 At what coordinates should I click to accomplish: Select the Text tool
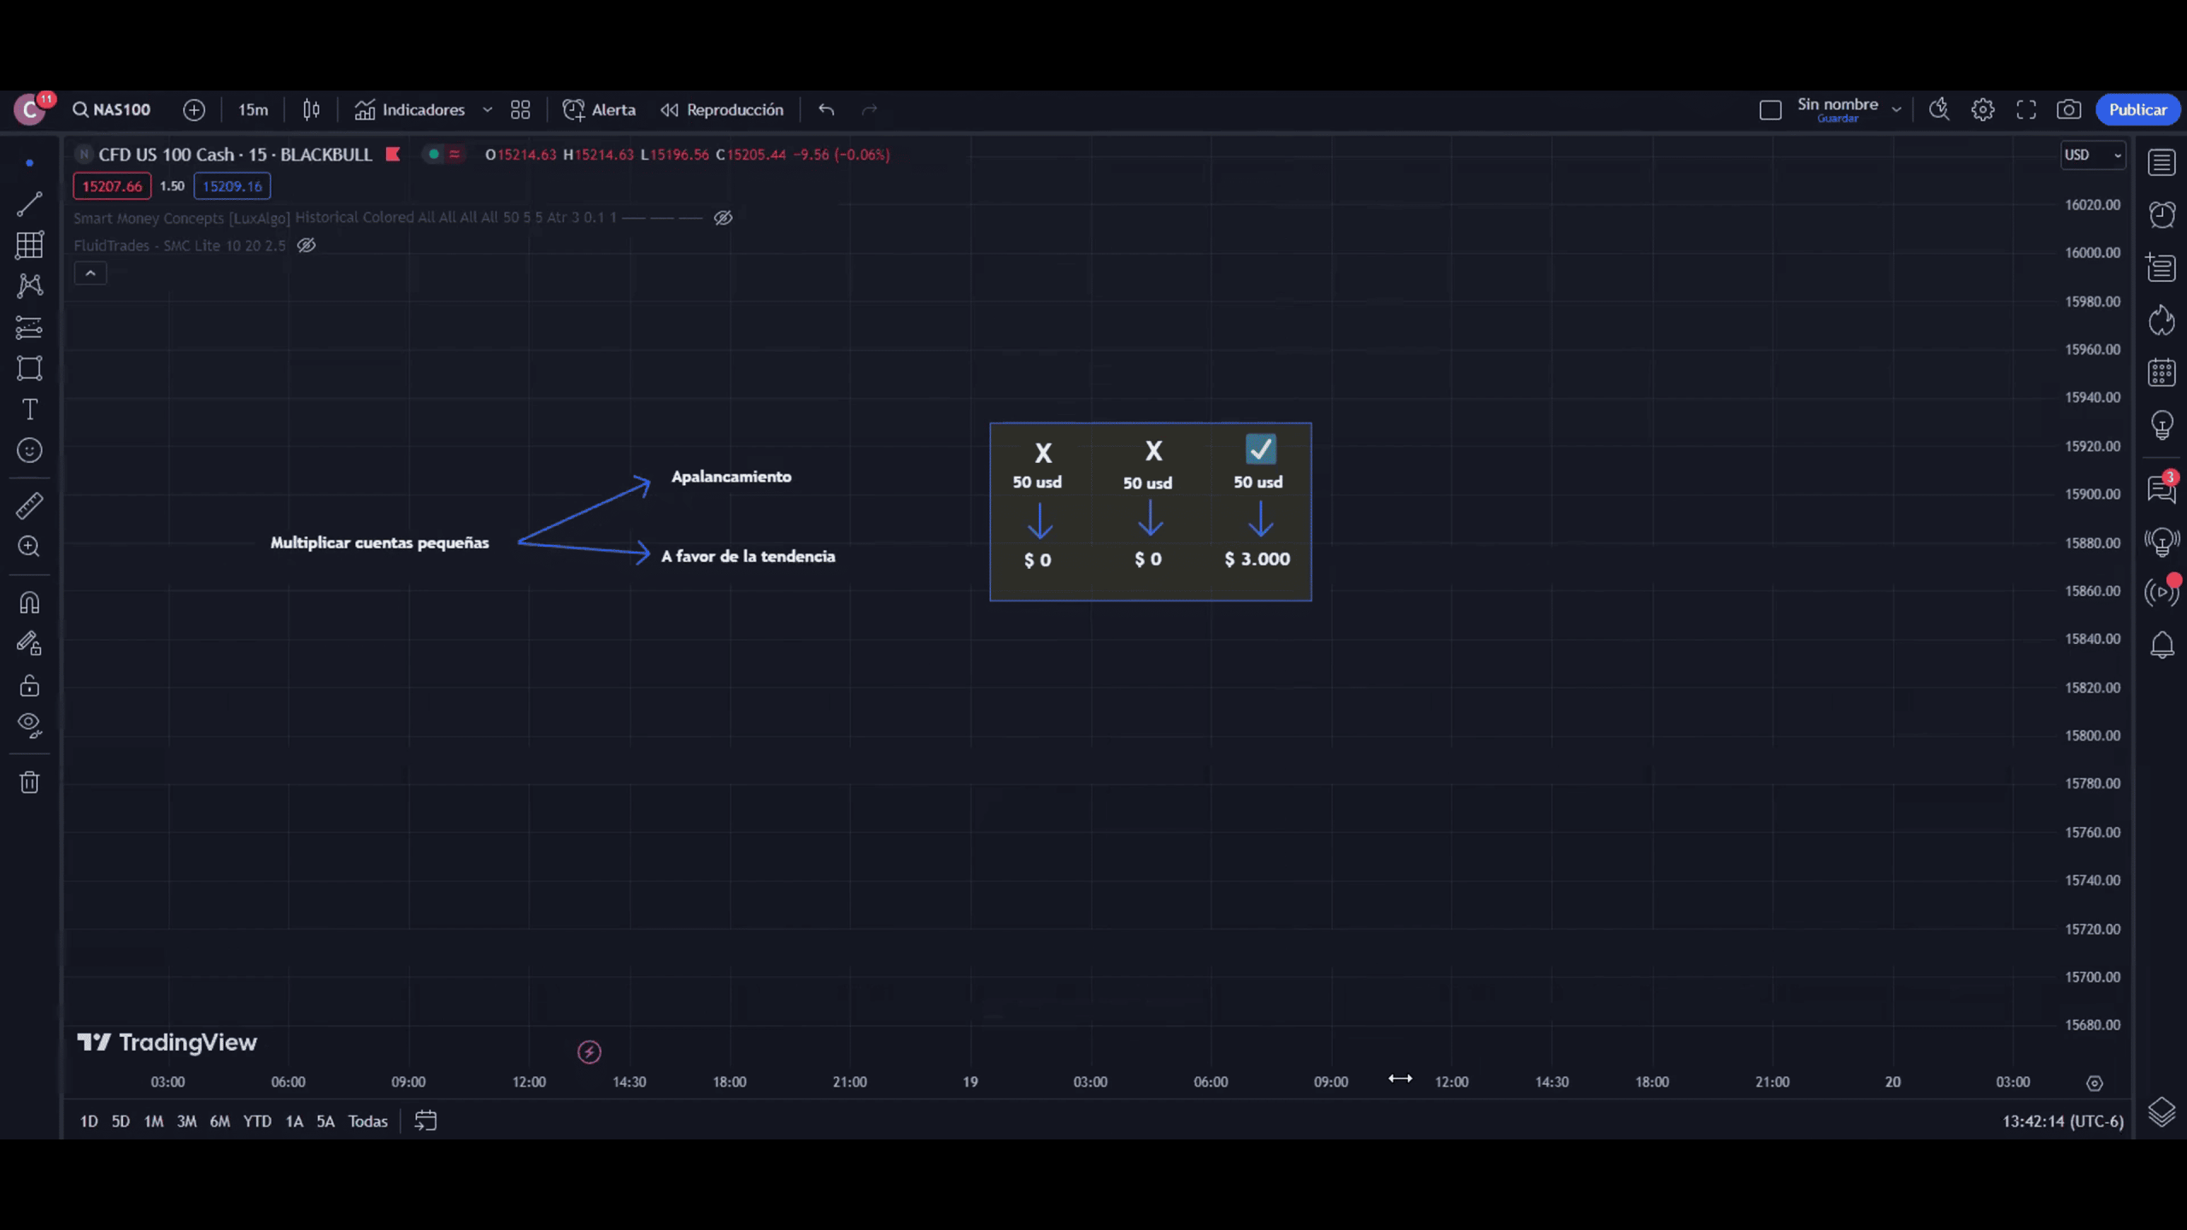pyautogui.click(x=29, y=409)
